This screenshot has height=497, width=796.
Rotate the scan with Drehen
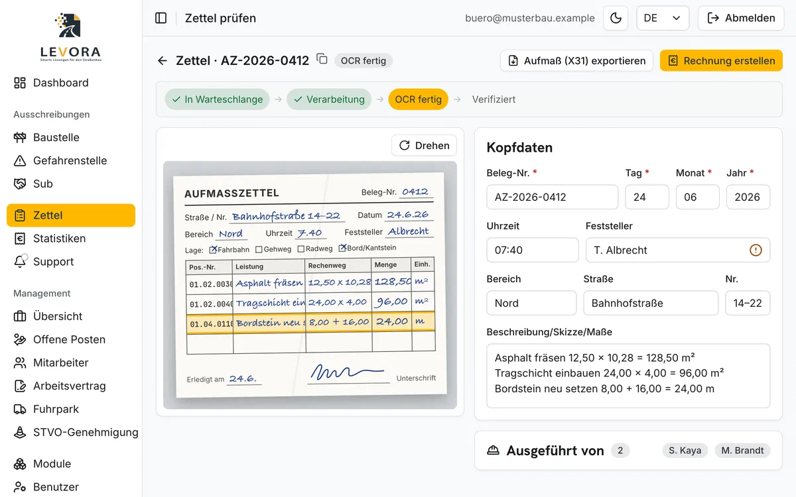pyautogui.click(x=425, y=146)
